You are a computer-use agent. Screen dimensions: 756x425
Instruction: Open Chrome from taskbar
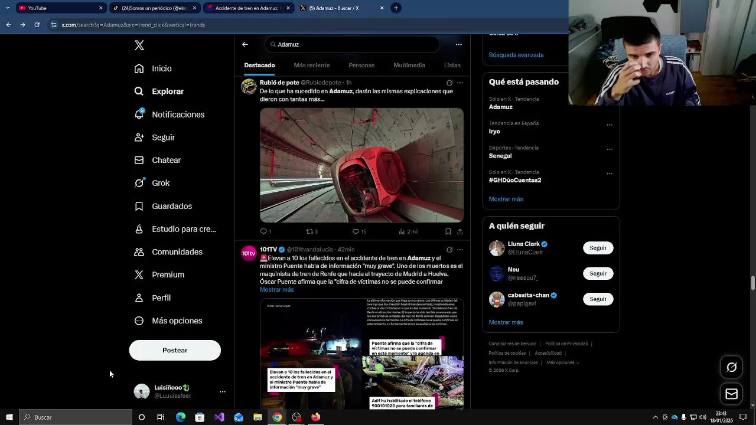(277, 417)
